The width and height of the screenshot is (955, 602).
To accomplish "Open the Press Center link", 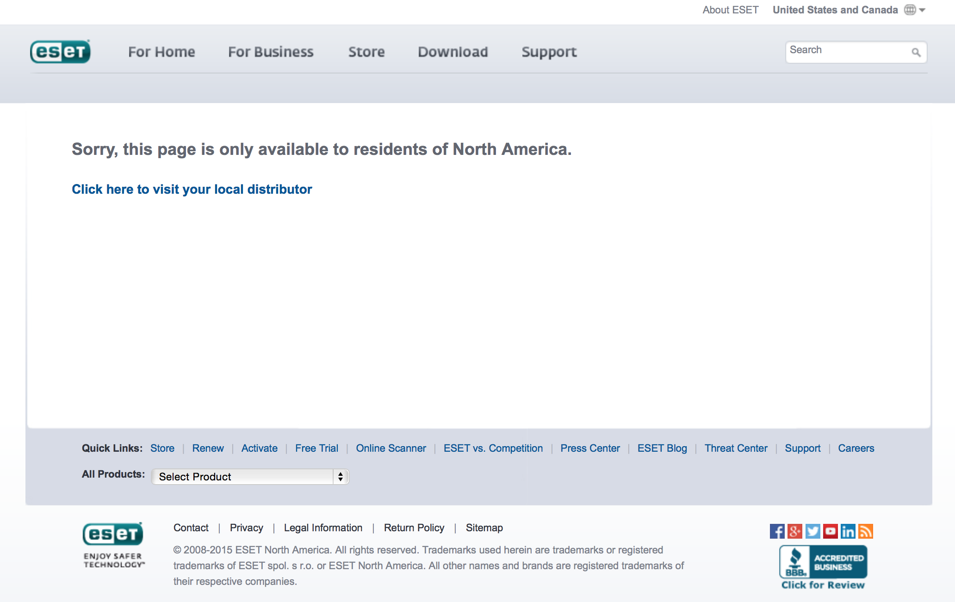I will [x=590, y=448].
